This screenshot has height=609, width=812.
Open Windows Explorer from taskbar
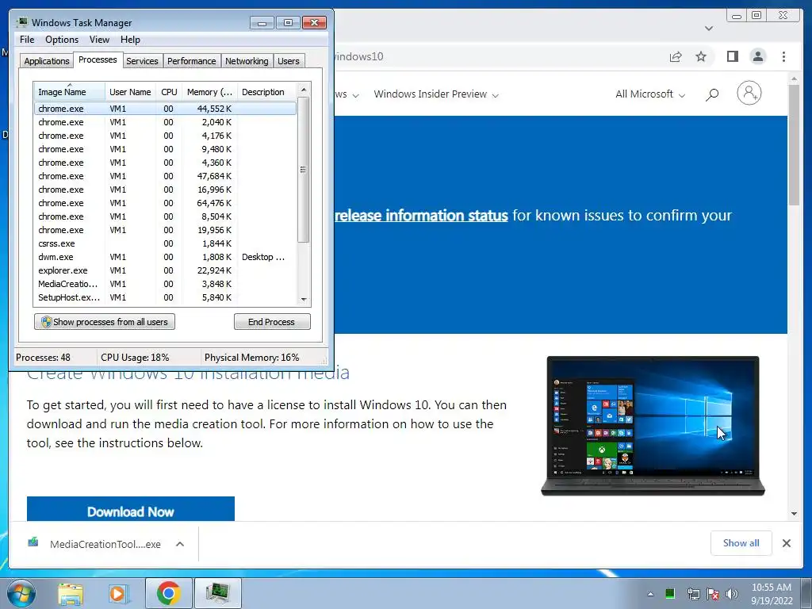click(x=71, y=593)
